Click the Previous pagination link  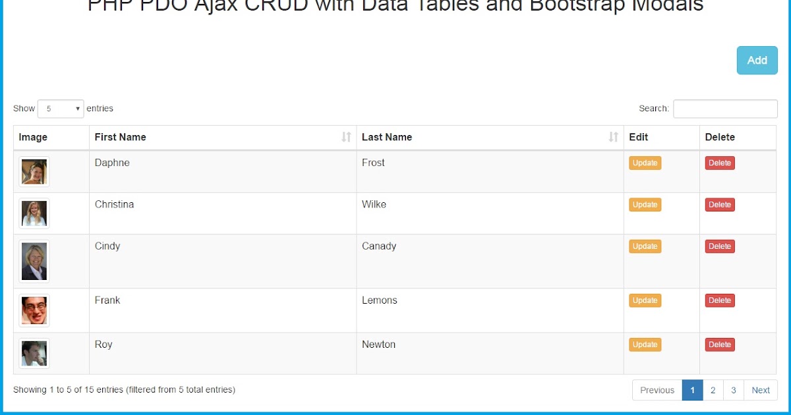click(657, 390)
